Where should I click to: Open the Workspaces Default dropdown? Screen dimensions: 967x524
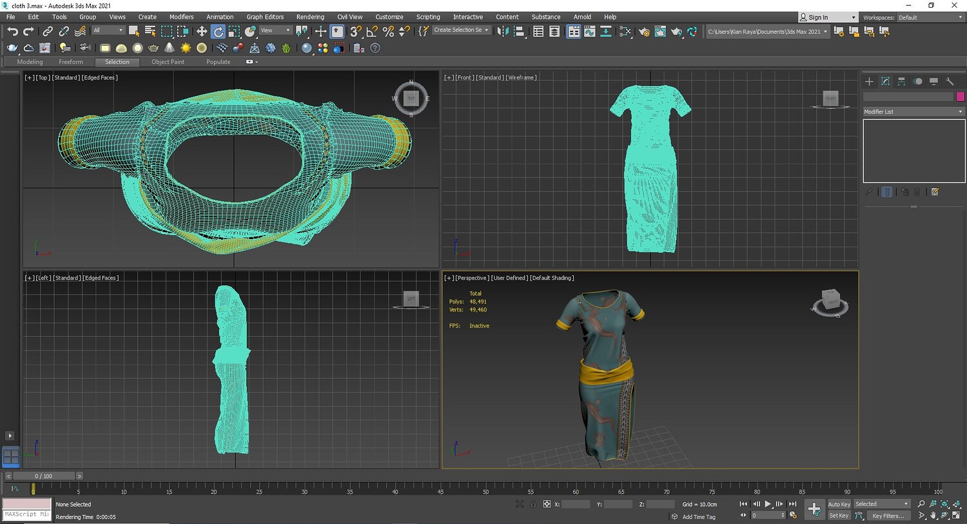[x=931, y=17]
